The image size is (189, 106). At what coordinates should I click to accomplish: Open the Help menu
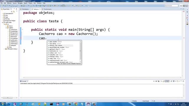pos(44,3)
